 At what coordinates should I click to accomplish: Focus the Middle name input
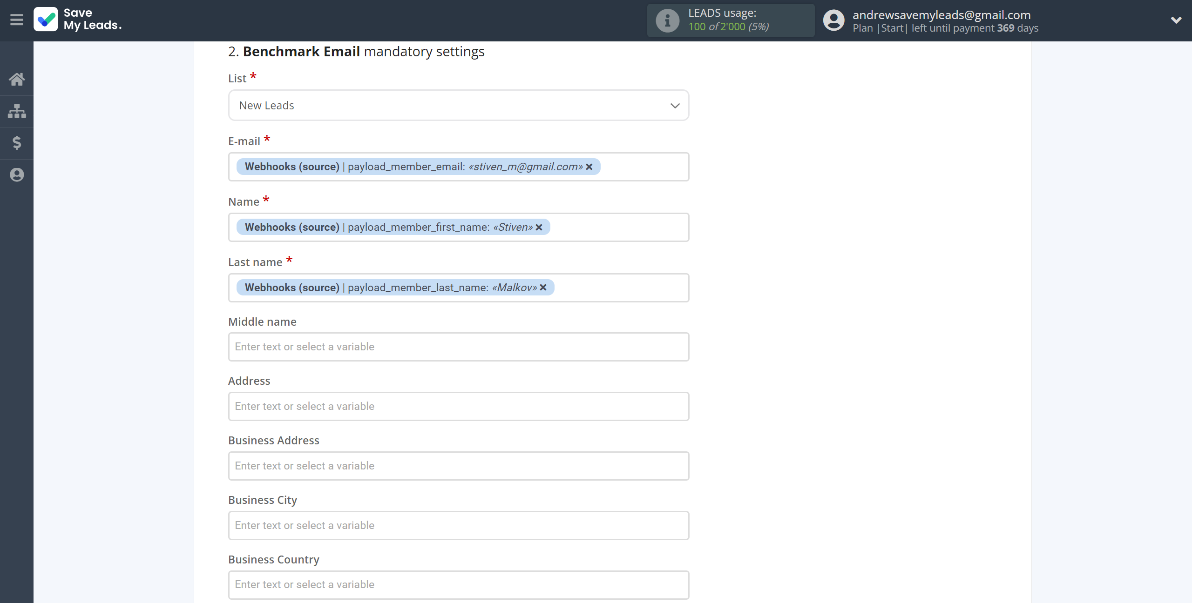point(459,347)
